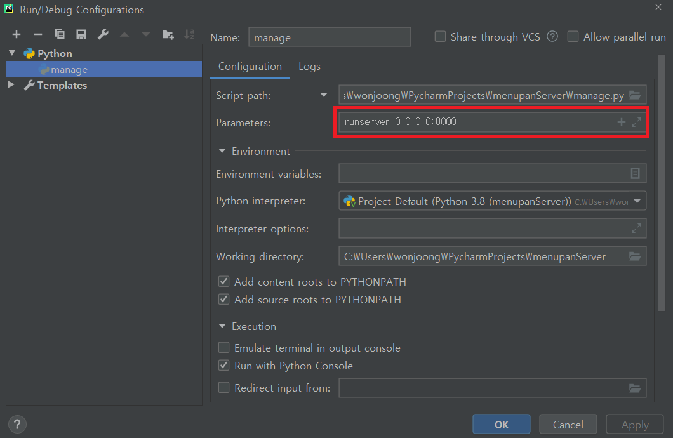Click the OK button

pos(502,425)
